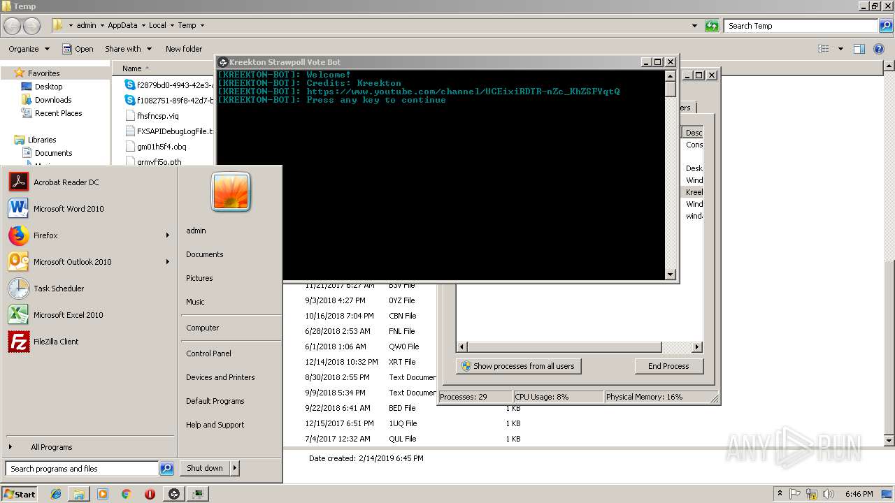Click New folder in toolbar
This screenshot has width=895, height=503.
click(x=184, y=49)
